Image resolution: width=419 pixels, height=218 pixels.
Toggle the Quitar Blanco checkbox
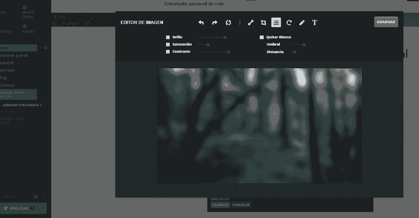coord(262,37)
